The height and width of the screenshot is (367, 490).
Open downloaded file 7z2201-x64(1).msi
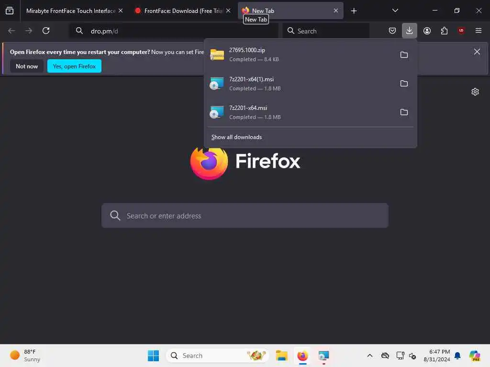300,84
